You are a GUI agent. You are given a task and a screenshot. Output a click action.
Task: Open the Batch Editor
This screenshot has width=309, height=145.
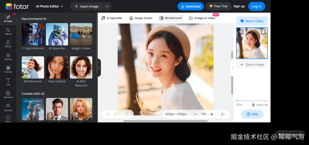tap(252, 21)
